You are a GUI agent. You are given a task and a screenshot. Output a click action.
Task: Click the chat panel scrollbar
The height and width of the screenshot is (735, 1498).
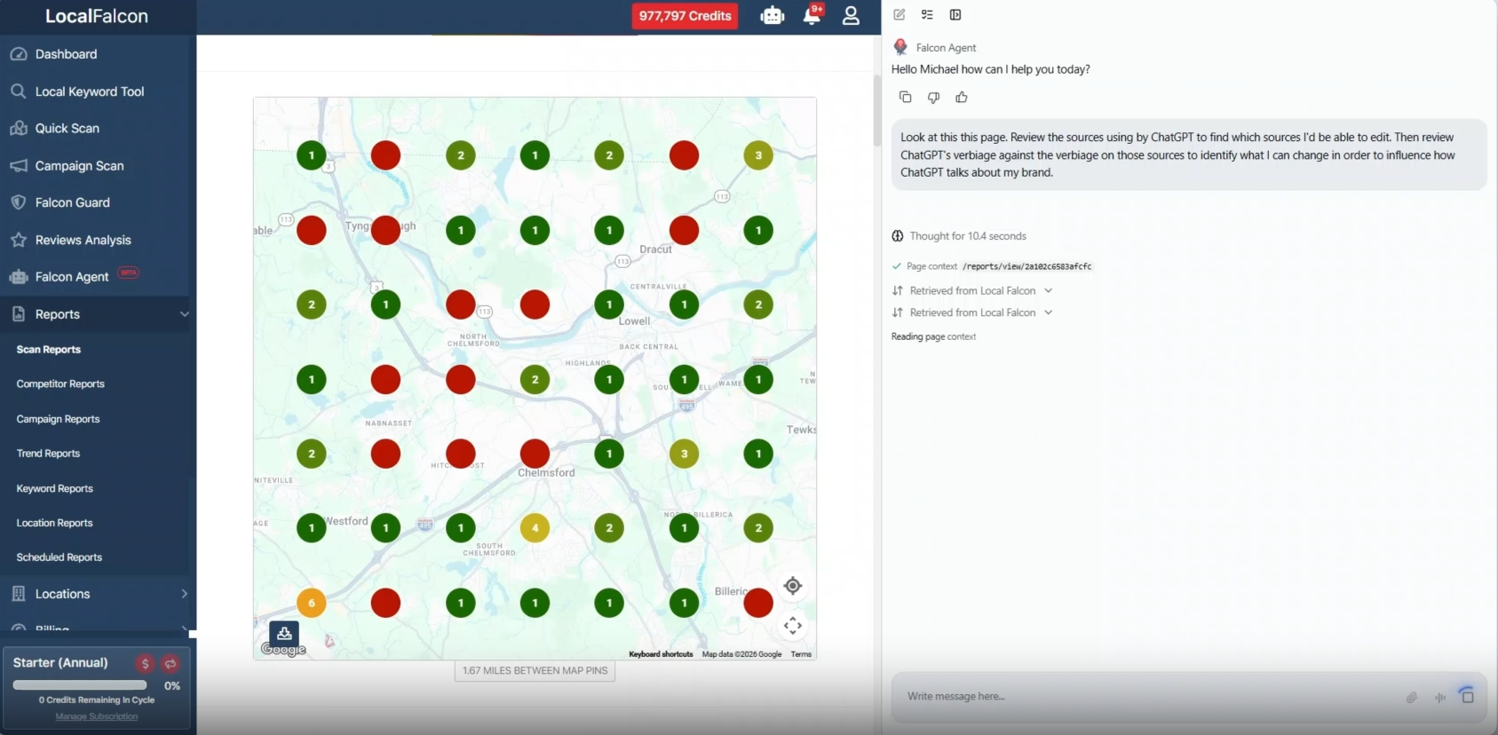click(877, 111)
